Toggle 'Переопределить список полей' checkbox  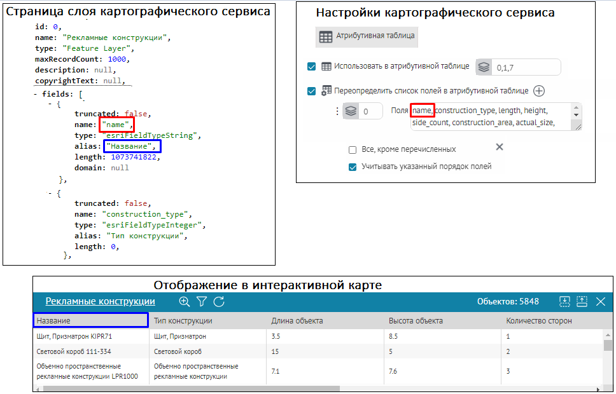point(312,91)
